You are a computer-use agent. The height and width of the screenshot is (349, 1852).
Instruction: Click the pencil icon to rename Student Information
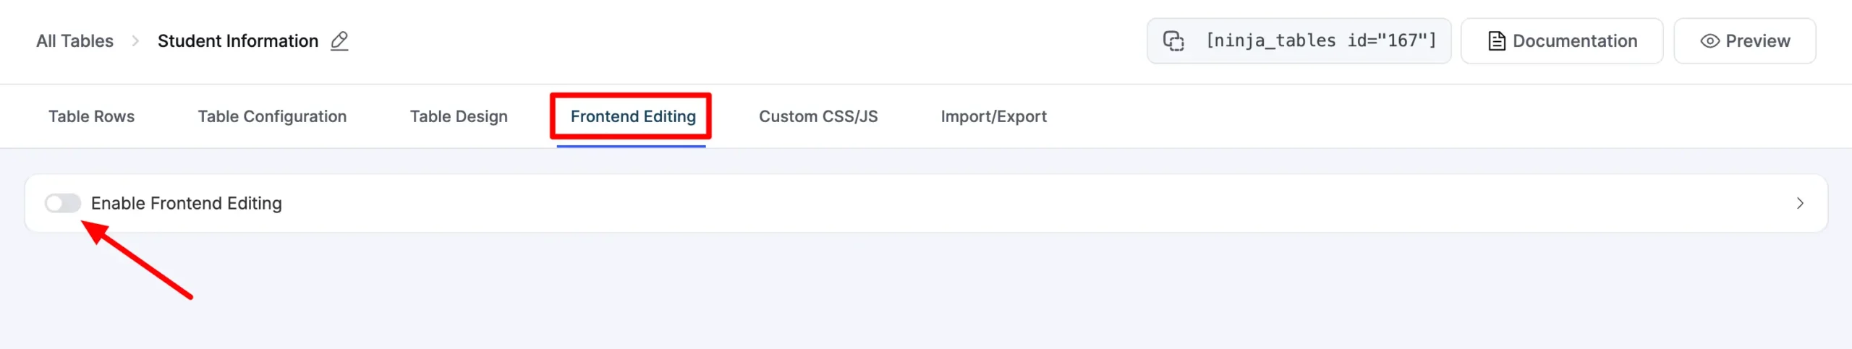[339, 41]
